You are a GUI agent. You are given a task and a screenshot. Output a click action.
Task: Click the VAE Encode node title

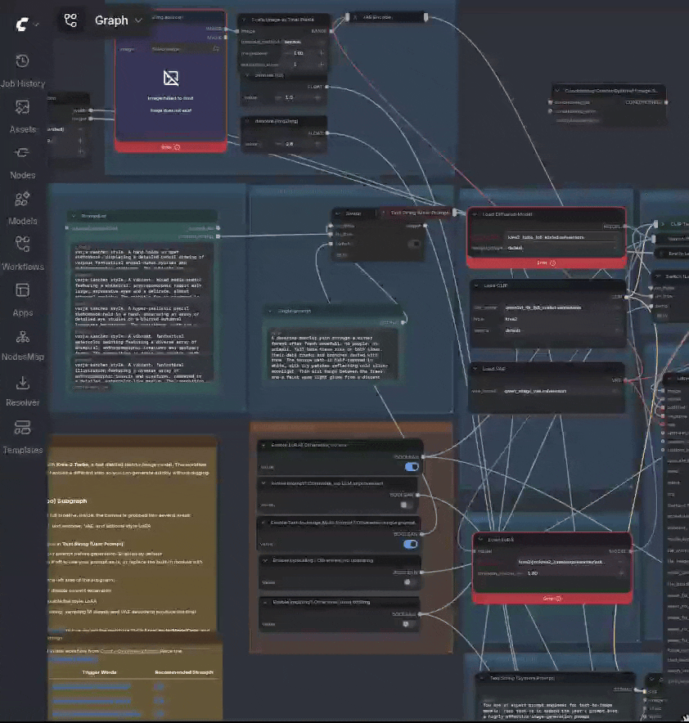[377, 17]
